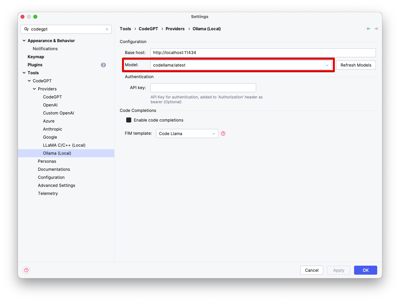The width and height of the screenshot is (400, 302).
Task: Open the FIM template dropdown
Action: coord(187,133)
